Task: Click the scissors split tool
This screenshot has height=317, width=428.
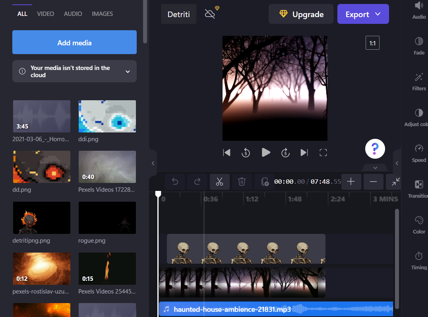Action: 219,182
